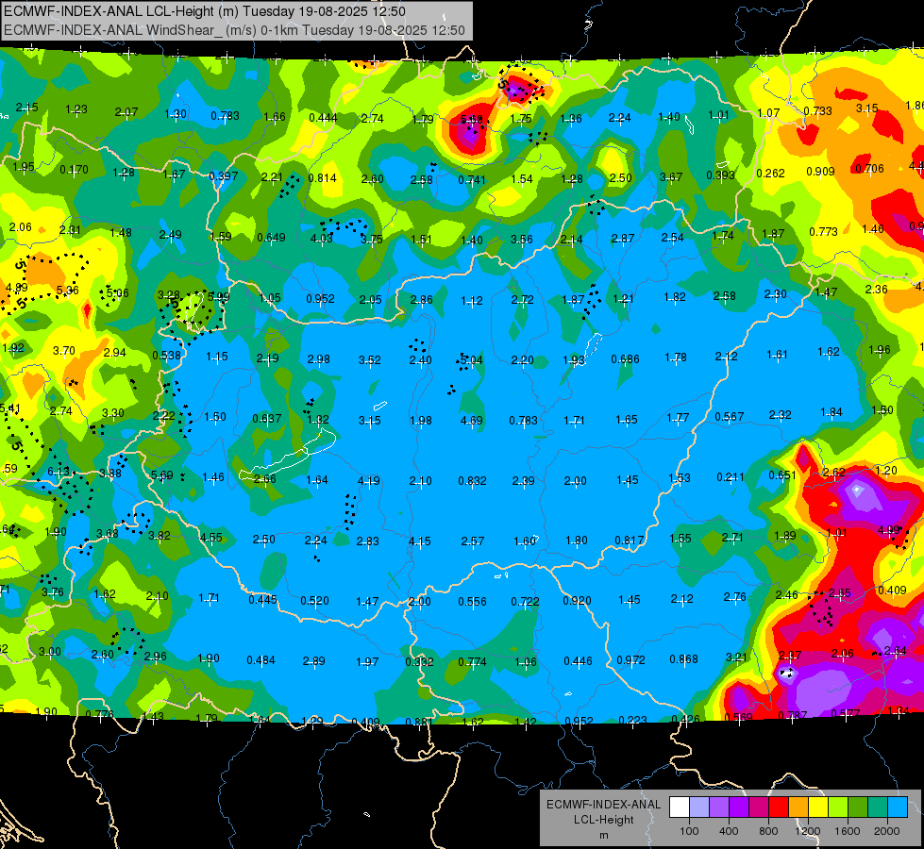Screen dimensions: 924x849
Task: Select wind shear value 3.75
Action: (371, 240)
